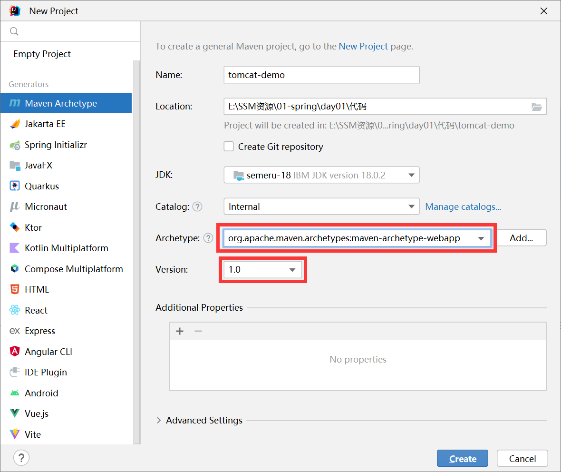
Task: Open Archetype help question mark
Action: [208, 238]
